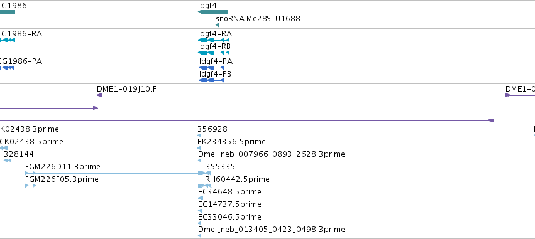Click the Idgf4 gene bar
This screenshot has width=535, height=239.
tap(212, 12)
